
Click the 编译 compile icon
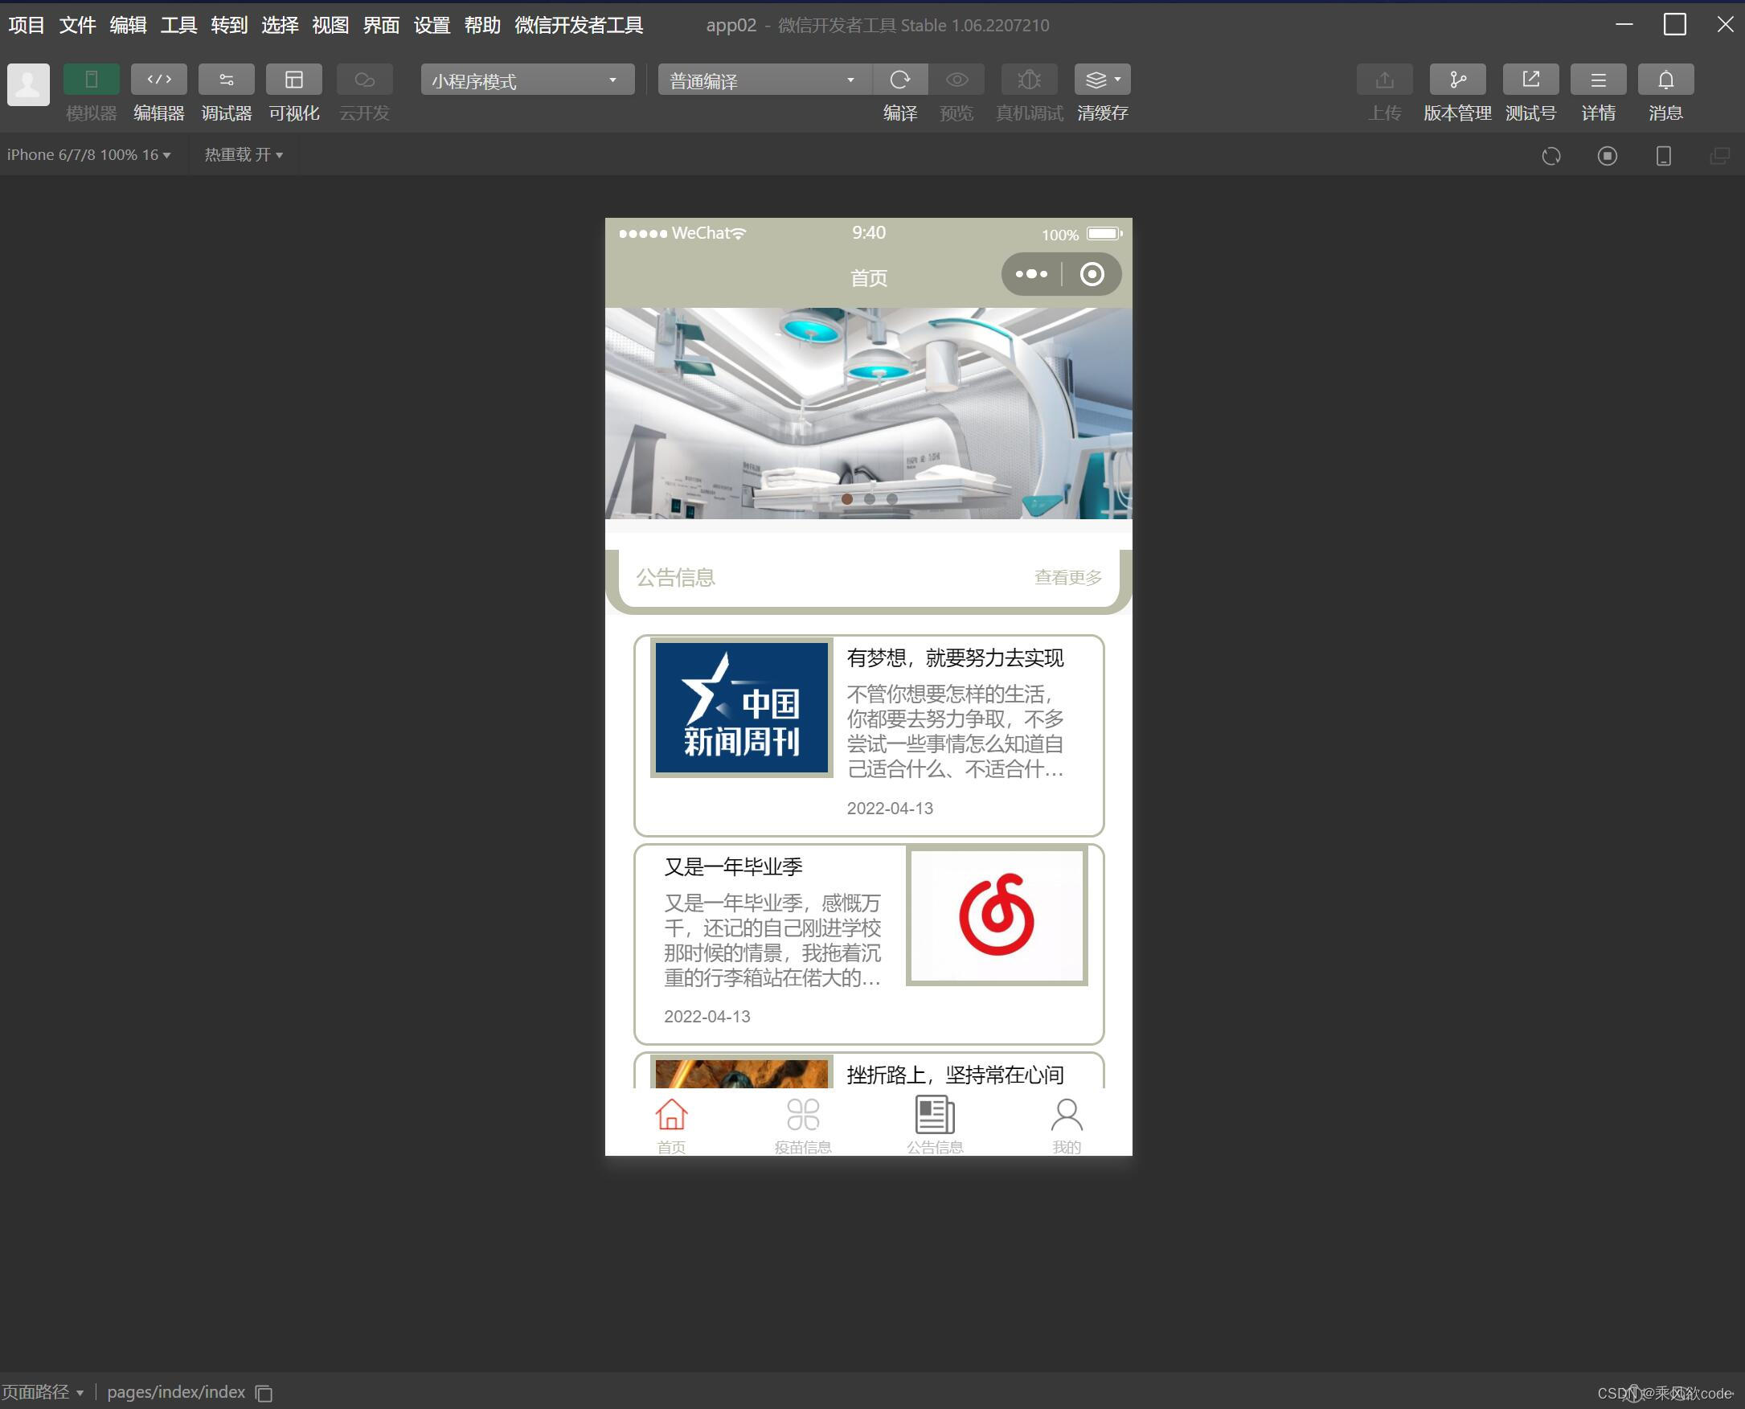point(901,80)
